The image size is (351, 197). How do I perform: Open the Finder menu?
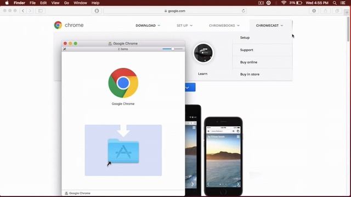20,3
